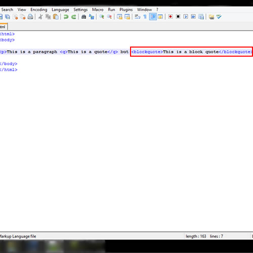The height and width of the screenshot is (253, 253).
Task: Open the Replace dialog icon
Action: pos(92,17)
